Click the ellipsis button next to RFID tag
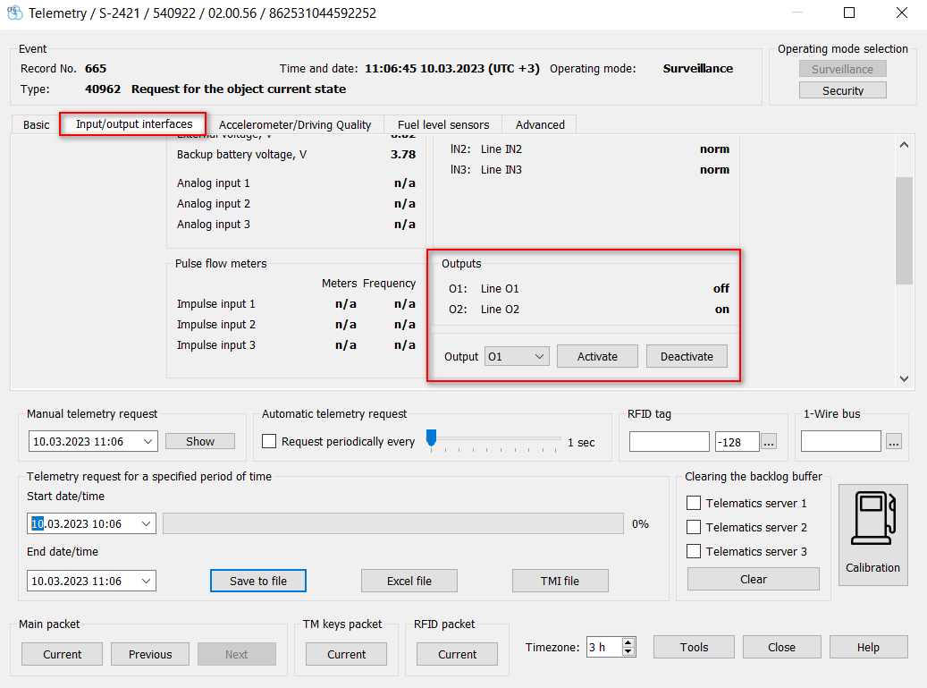927x688 pixels. click(769, 442)
